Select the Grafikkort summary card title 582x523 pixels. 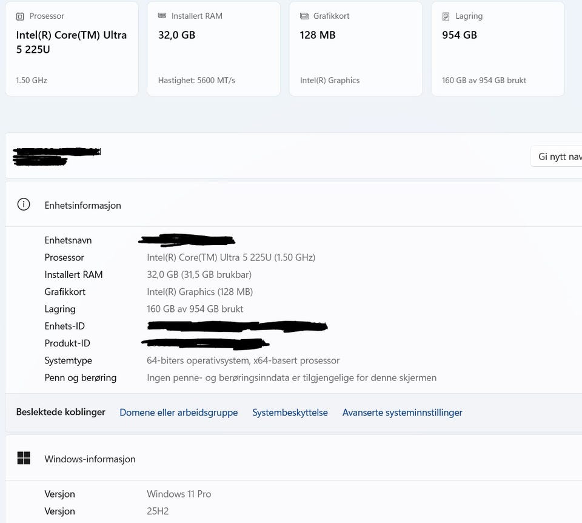[332, 16]
